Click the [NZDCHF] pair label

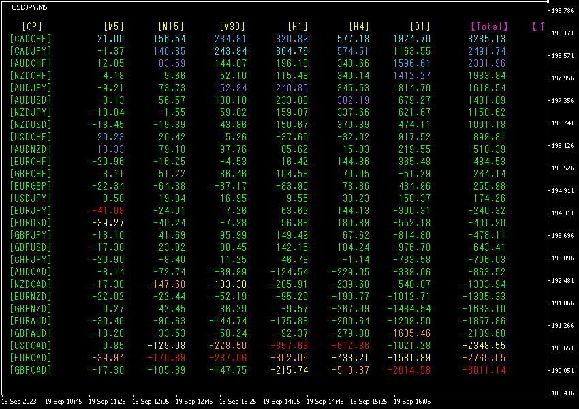31,76
